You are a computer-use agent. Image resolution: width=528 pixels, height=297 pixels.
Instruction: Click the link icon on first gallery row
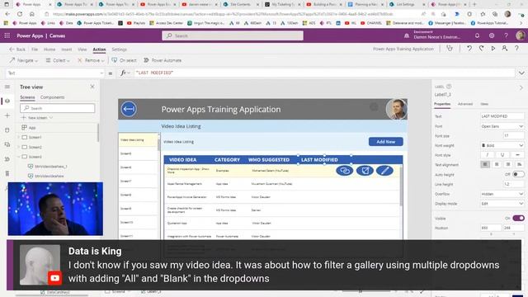pyautogui.click(x=345, y=171)
